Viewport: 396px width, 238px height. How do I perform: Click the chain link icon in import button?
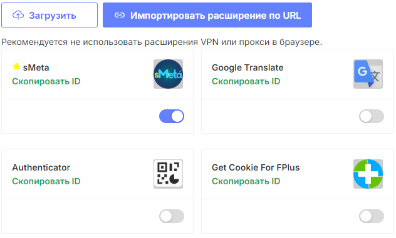(x=120, y=16)
